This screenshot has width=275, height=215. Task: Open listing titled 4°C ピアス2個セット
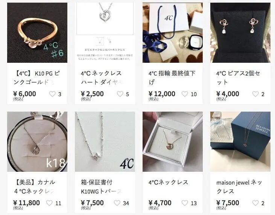coord(238,78)
